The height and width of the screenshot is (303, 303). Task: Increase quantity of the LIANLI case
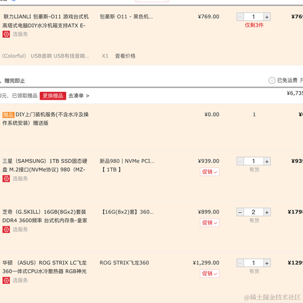[x=267, y=17]
